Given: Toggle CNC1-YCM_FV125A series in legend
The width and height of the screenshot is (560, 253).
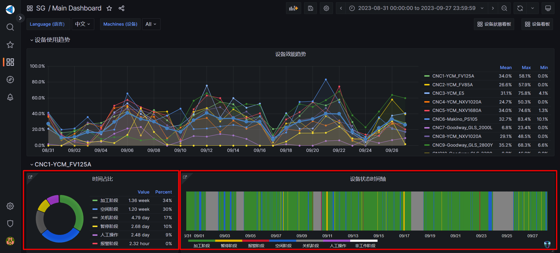Looking at the screenshot, I should [x=453, y=76].
